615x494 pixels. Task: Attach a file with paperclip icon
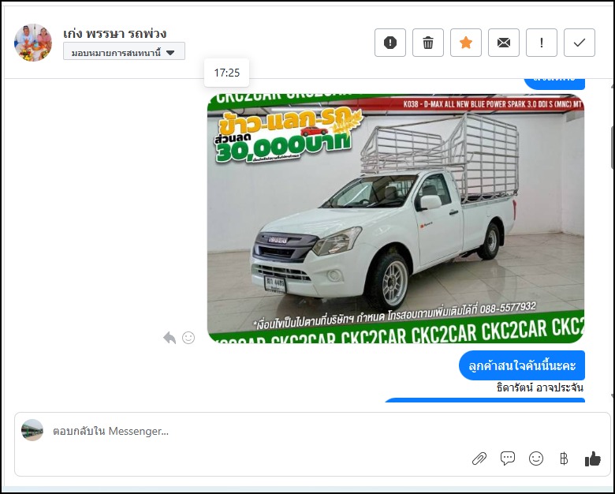pyautogui.click(x=479, y=458)
